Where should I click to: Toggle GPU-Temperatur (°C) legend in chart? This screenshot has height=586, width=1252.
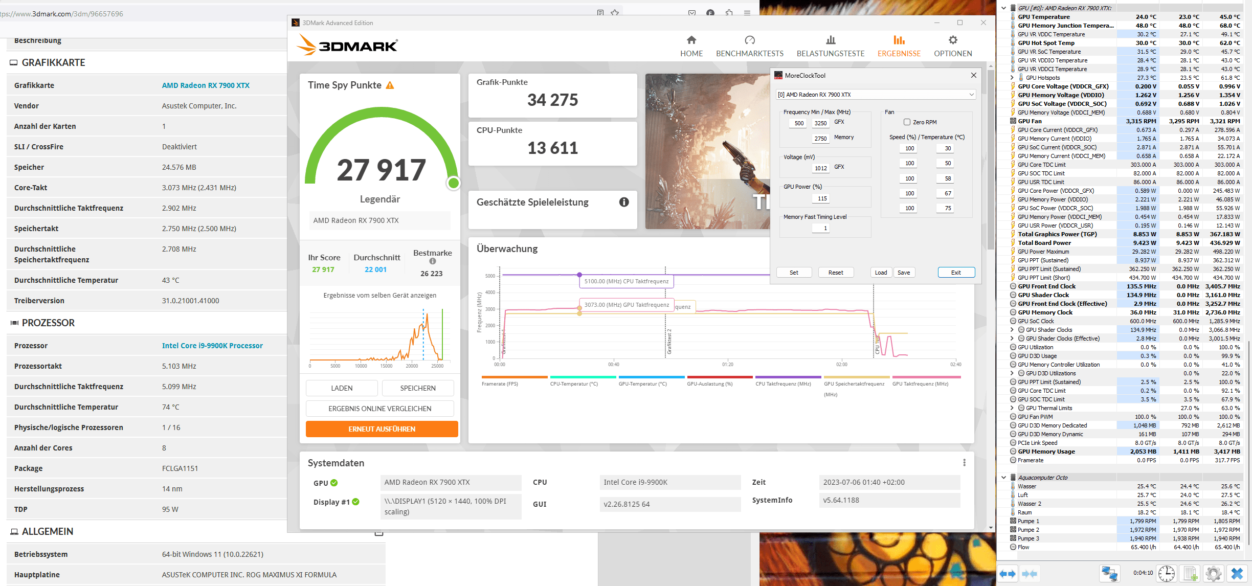[651, 381]
